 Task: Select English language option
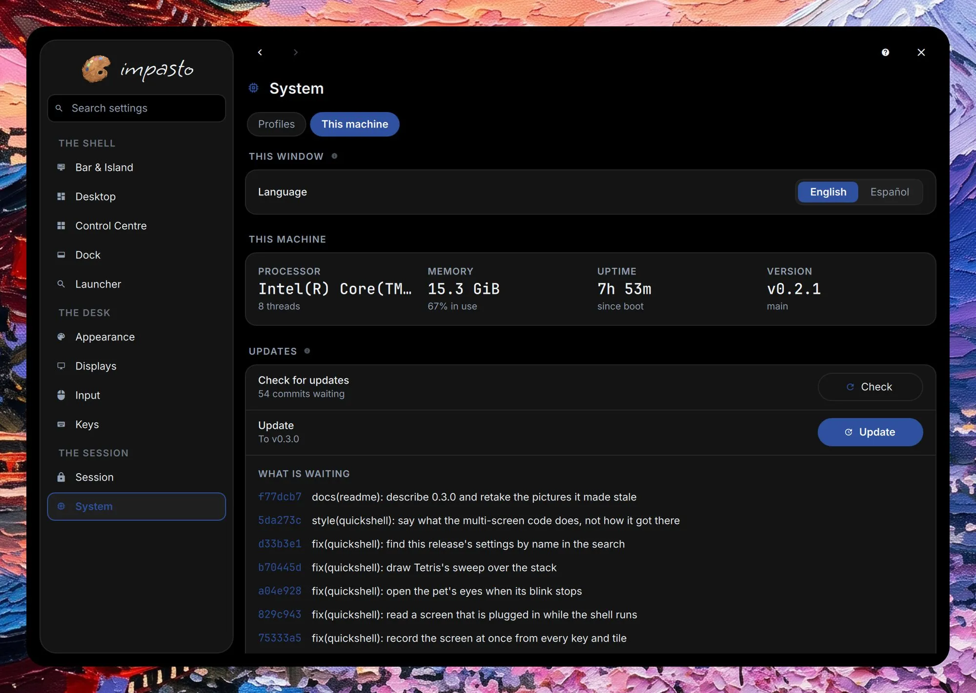pyautogui.click(x=828, y=192)
